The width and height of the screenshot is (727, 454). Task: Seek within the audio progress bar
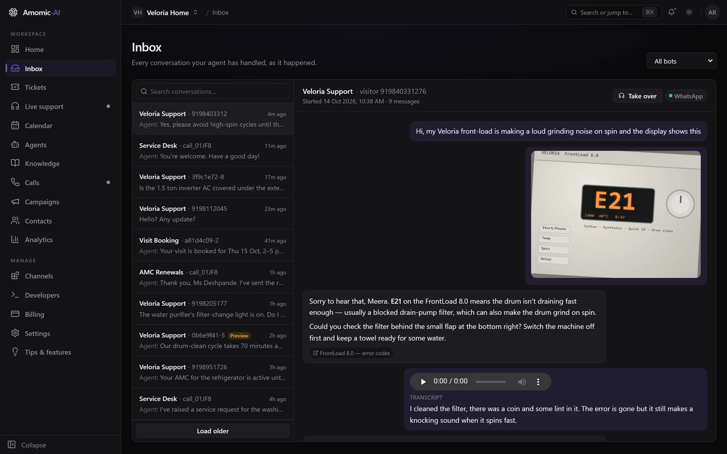pyautogui.click(x=490, y=381)
